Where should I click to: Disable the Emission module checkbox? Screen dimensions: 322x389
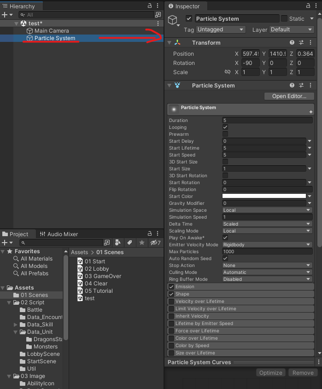coord(171,287)
